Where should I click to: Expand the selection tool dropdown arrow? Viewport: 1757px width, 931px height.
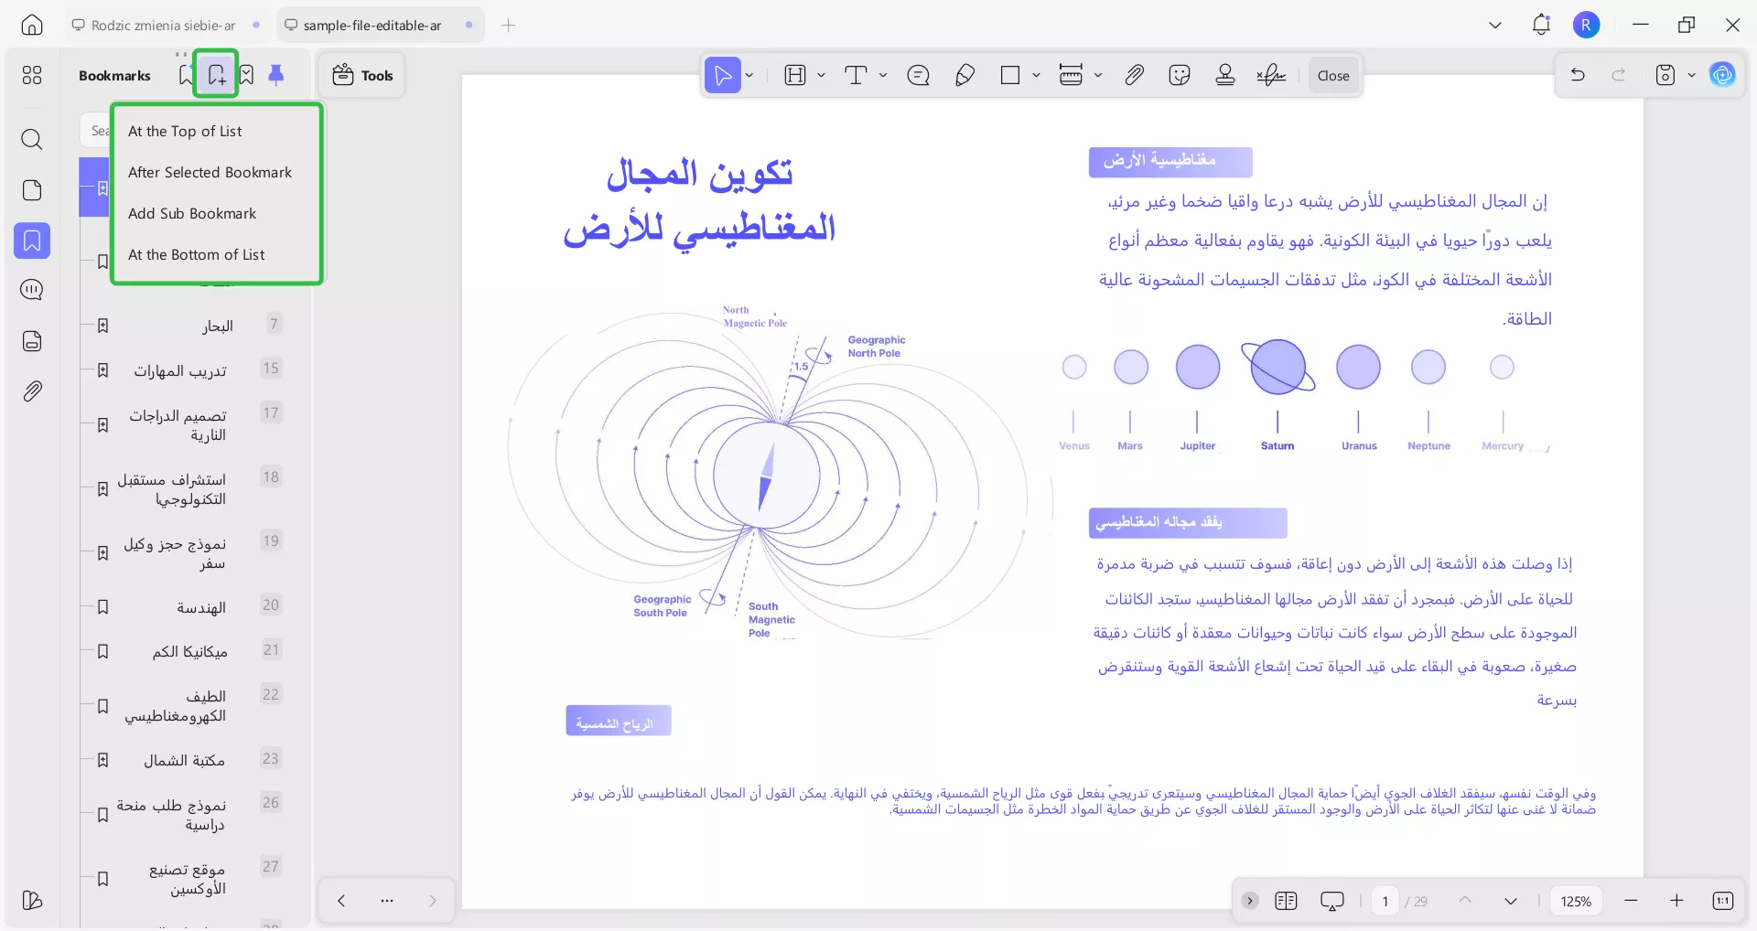(749, 75)
